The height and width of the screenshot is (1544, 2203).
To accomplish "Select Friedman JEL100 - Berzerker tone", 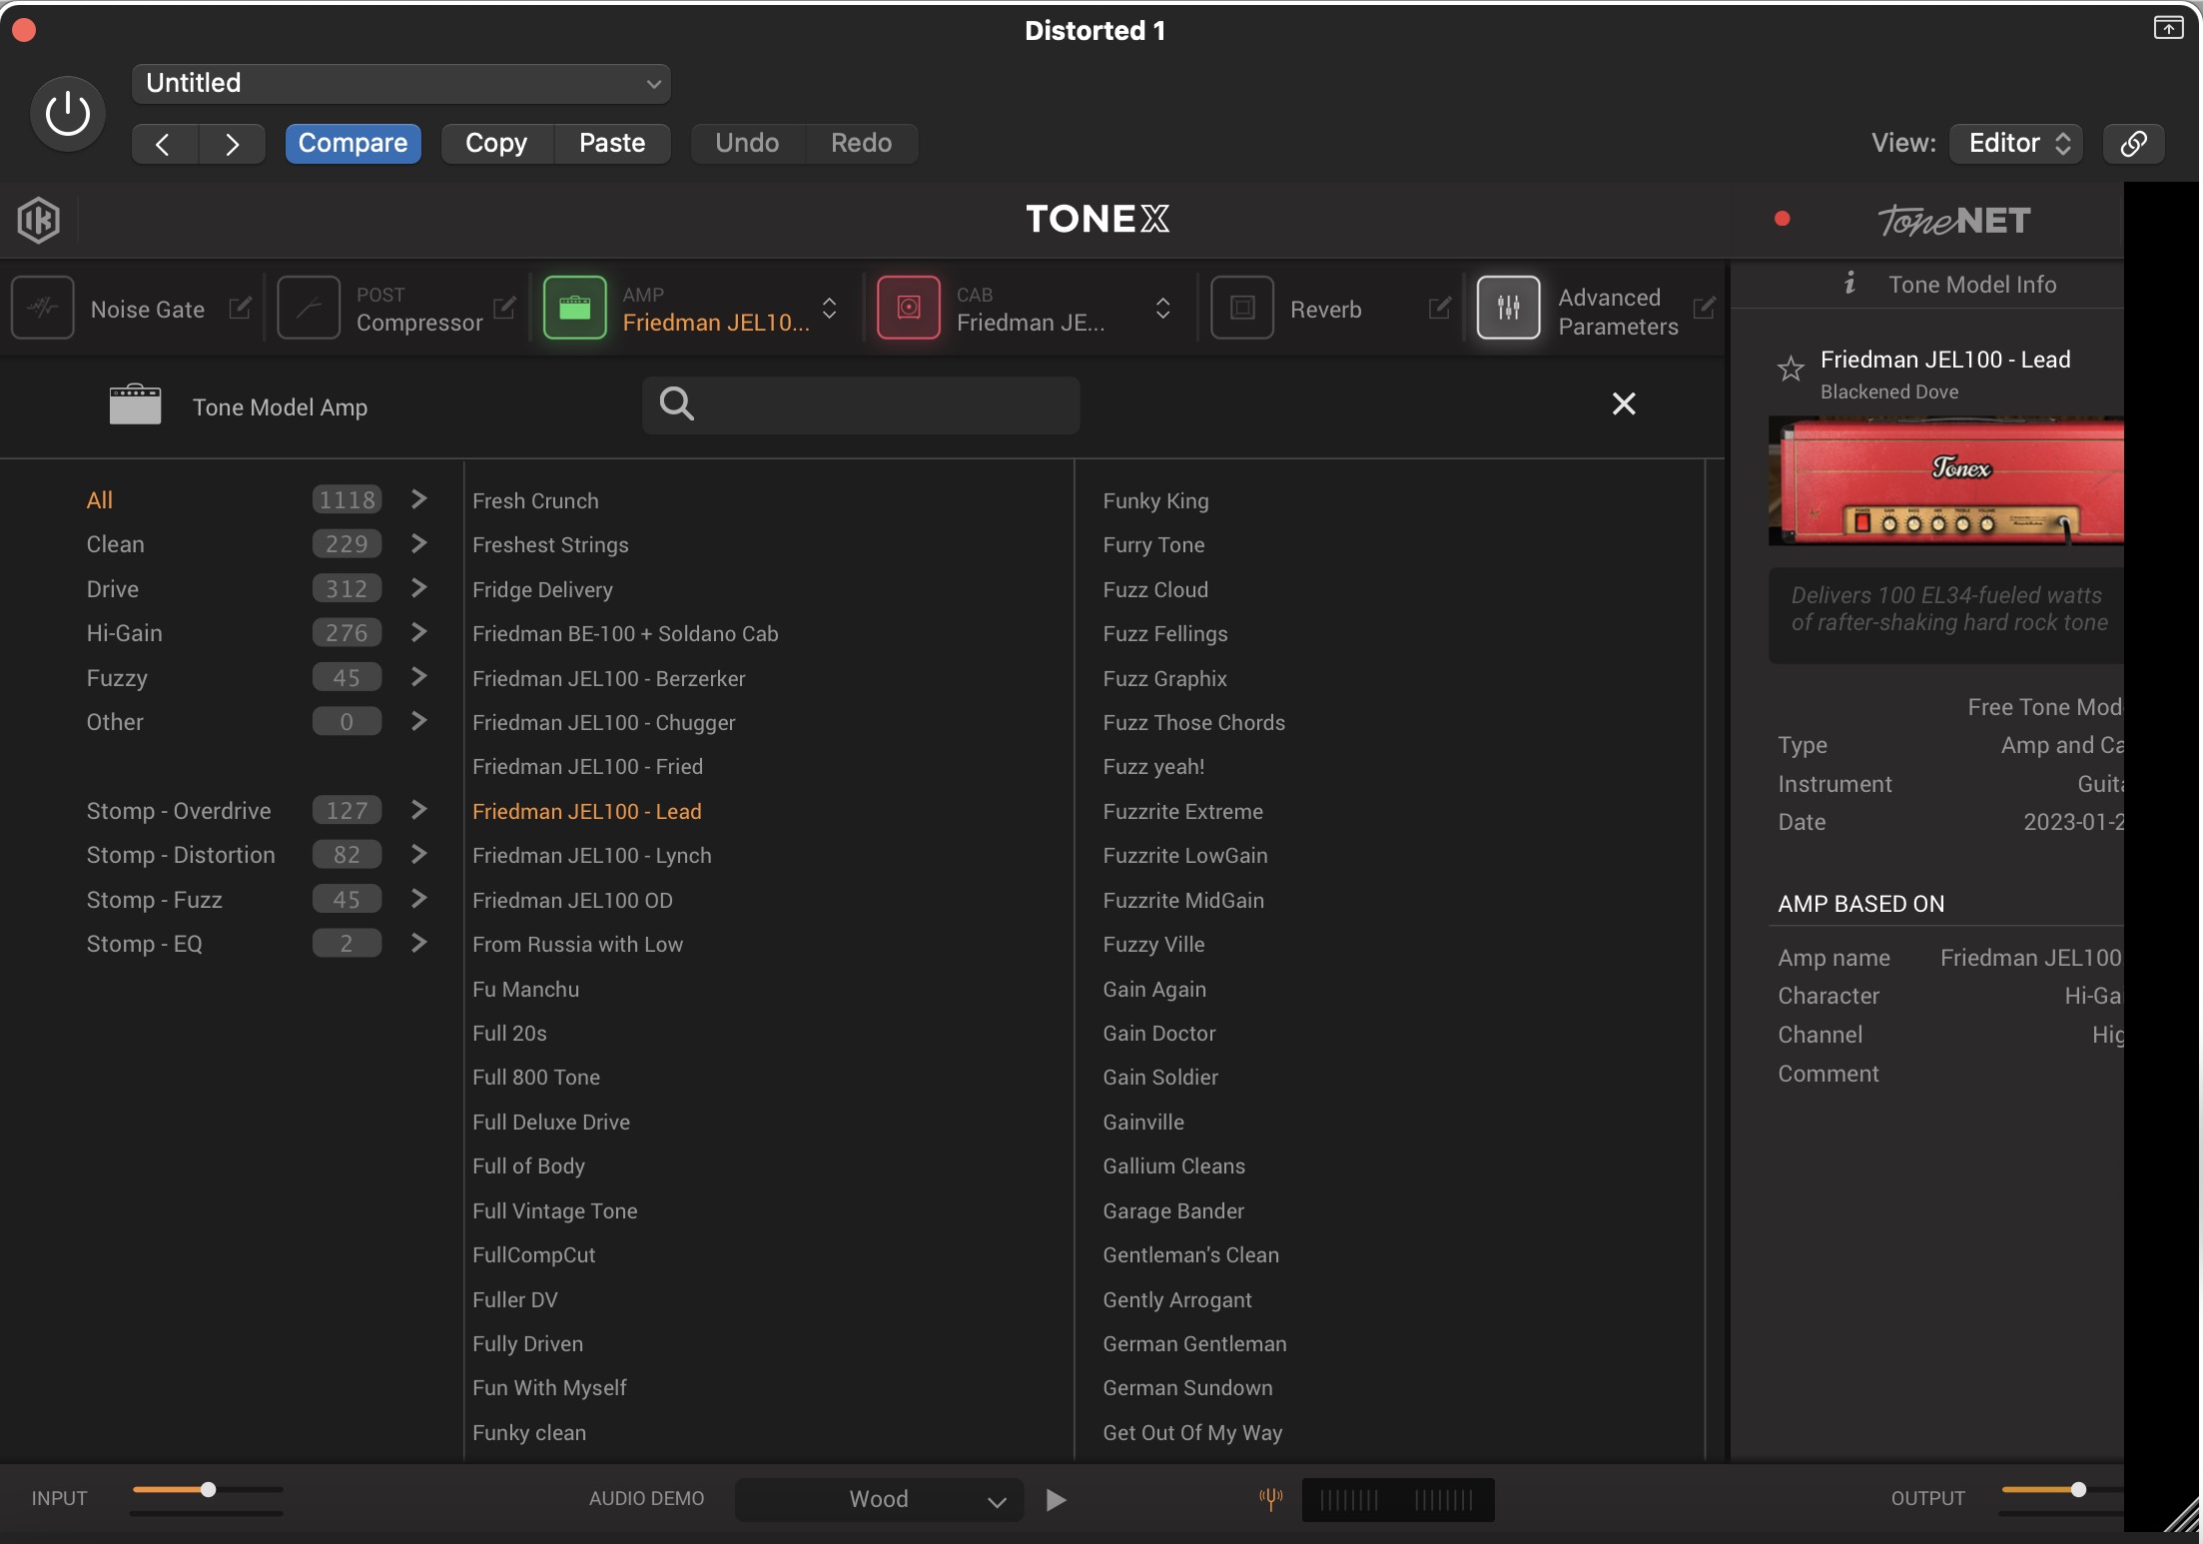I will [609, 678].
